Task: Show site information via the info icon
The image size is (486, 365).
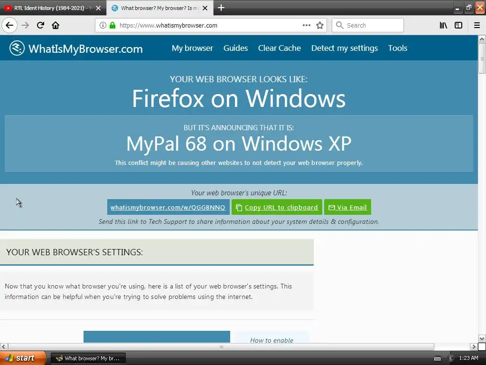Action: (103, 25)
